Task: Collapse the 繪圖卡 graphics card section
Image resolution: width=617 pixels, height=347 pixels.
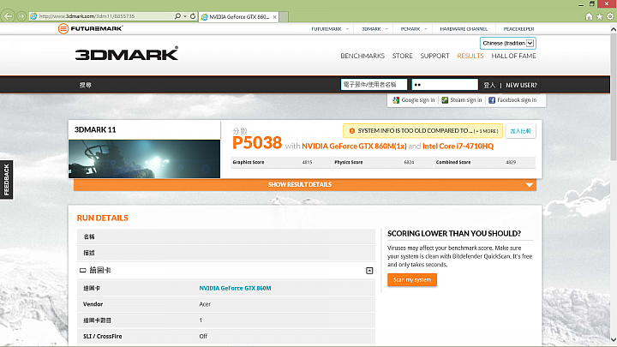Action: (x=369, y=271)
